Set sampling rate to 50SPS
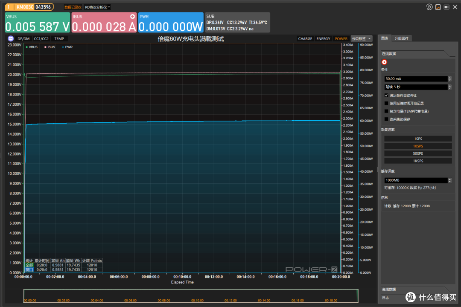 click(x=418, y=153)
